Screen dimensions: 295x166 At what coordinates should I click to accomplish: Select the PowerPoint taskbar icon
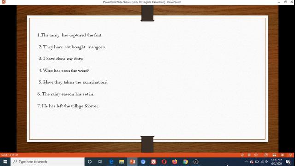click(x=132, y=162)
